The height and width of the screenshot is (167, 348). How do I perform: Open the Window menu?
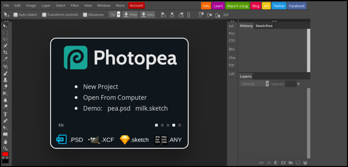[104, 6]
